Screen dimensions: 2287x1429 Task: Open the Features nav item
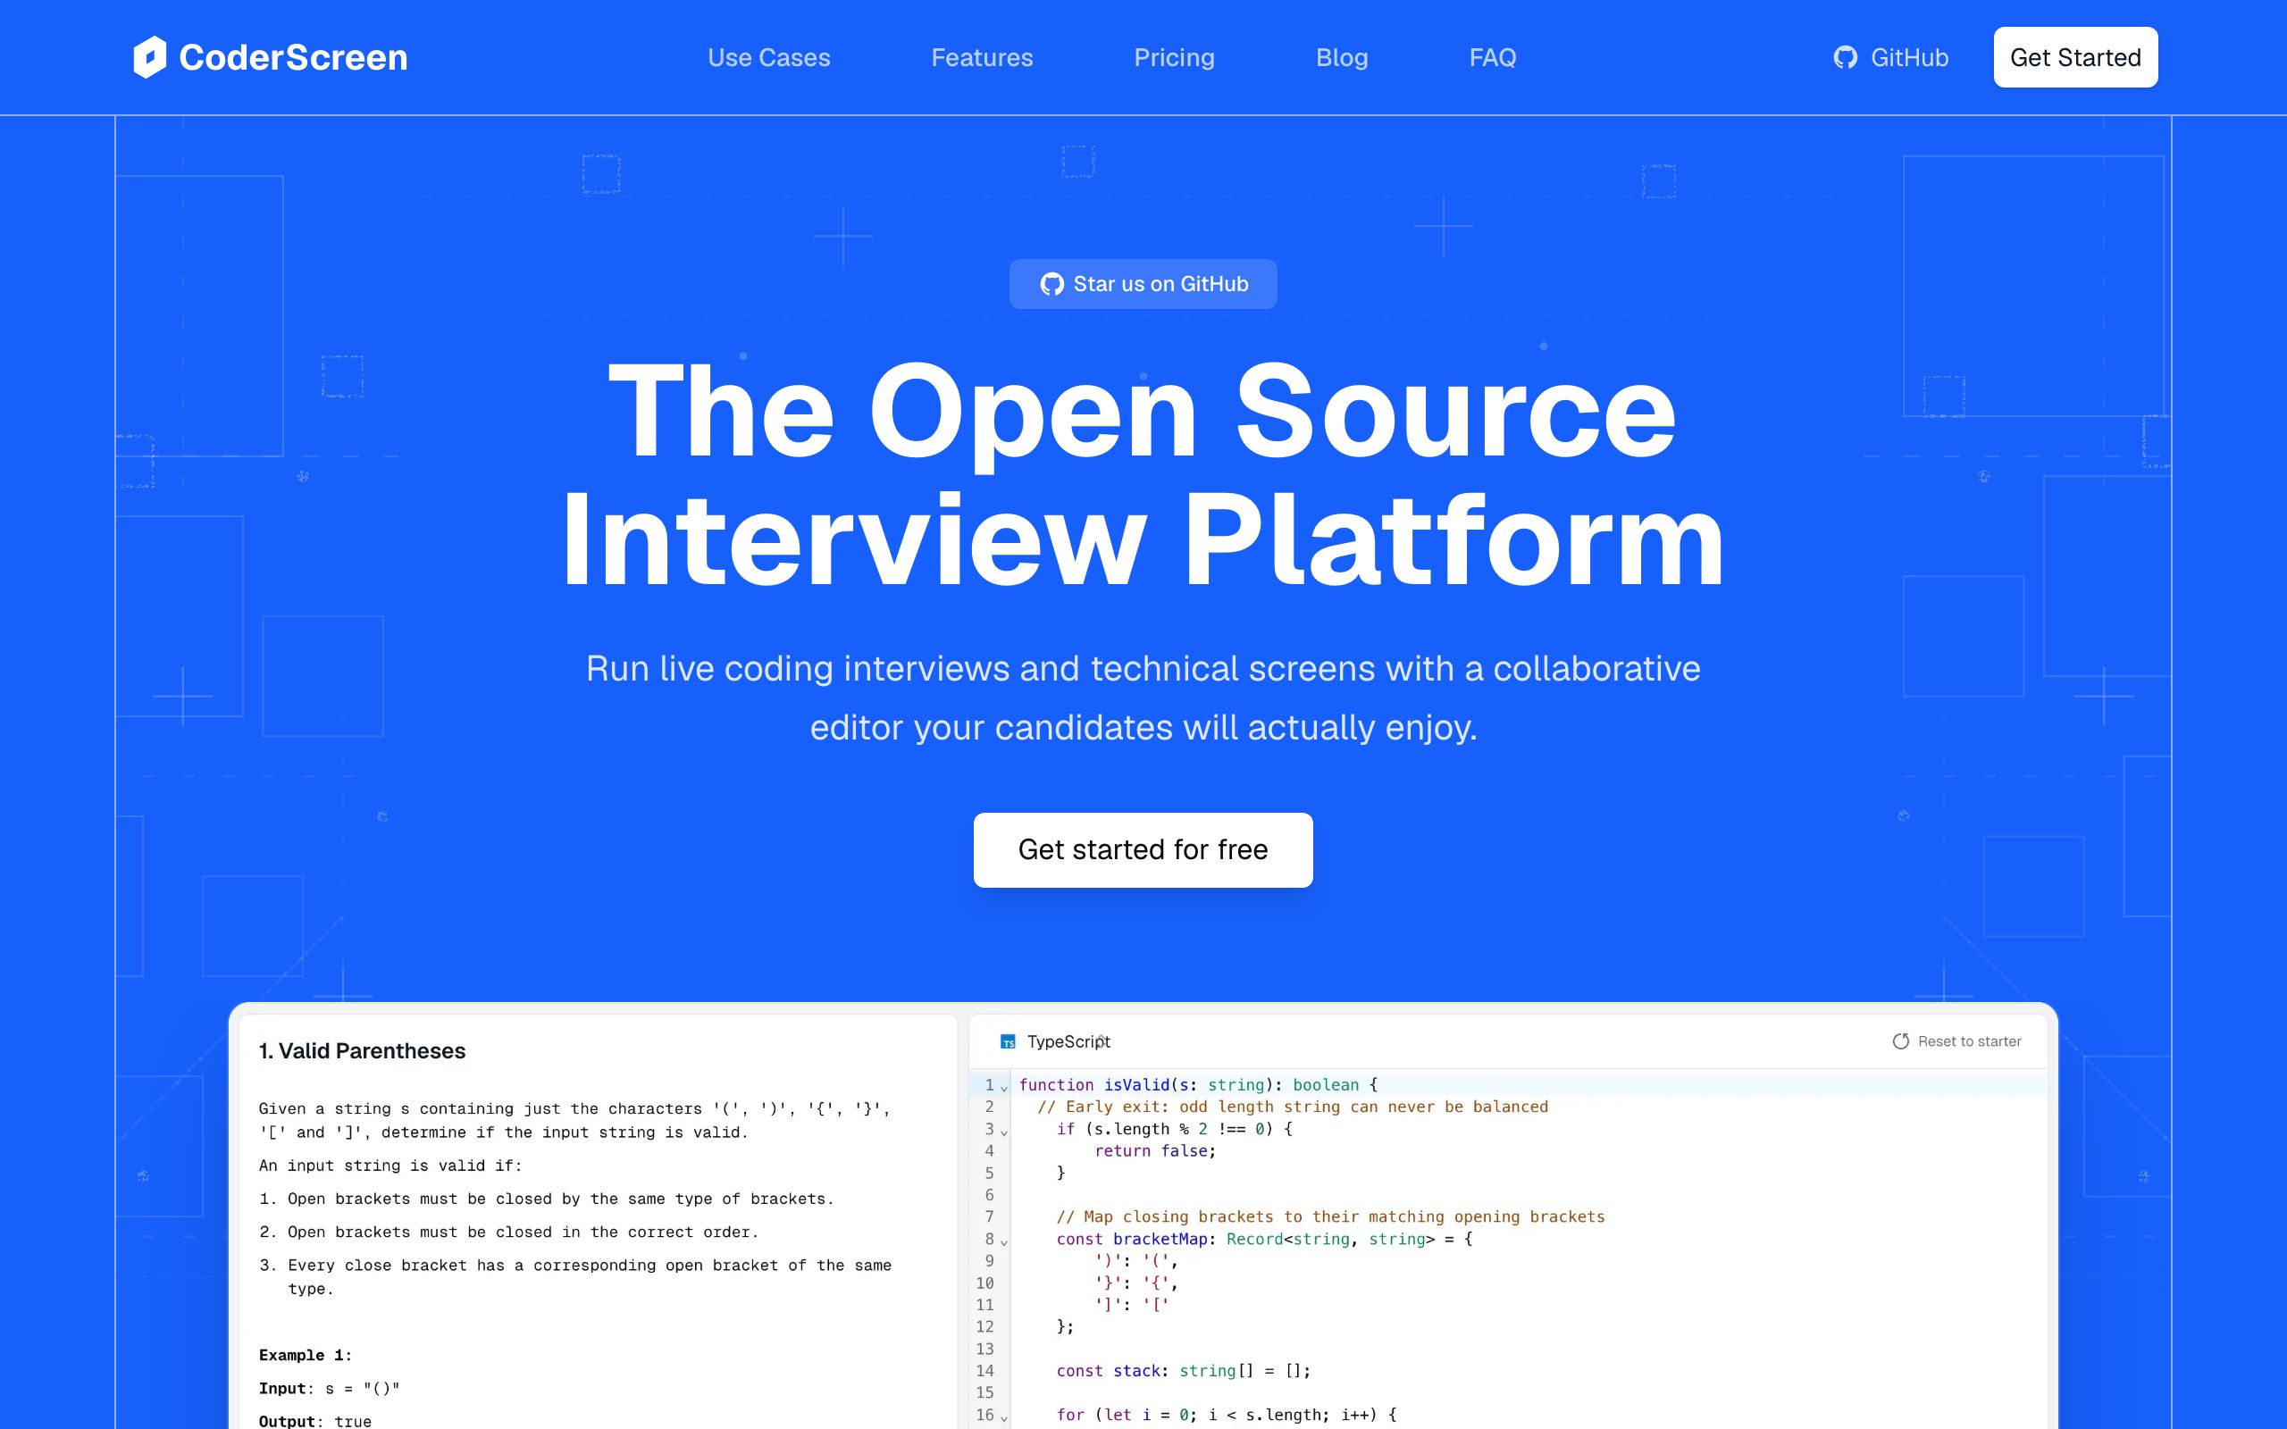982,58
